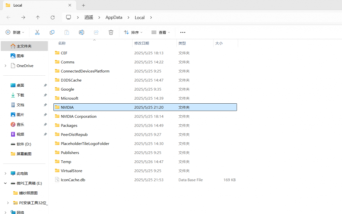This screenshot has width=342, height=214.
Task: Open the three-dot more options menu
Action: 183,32
